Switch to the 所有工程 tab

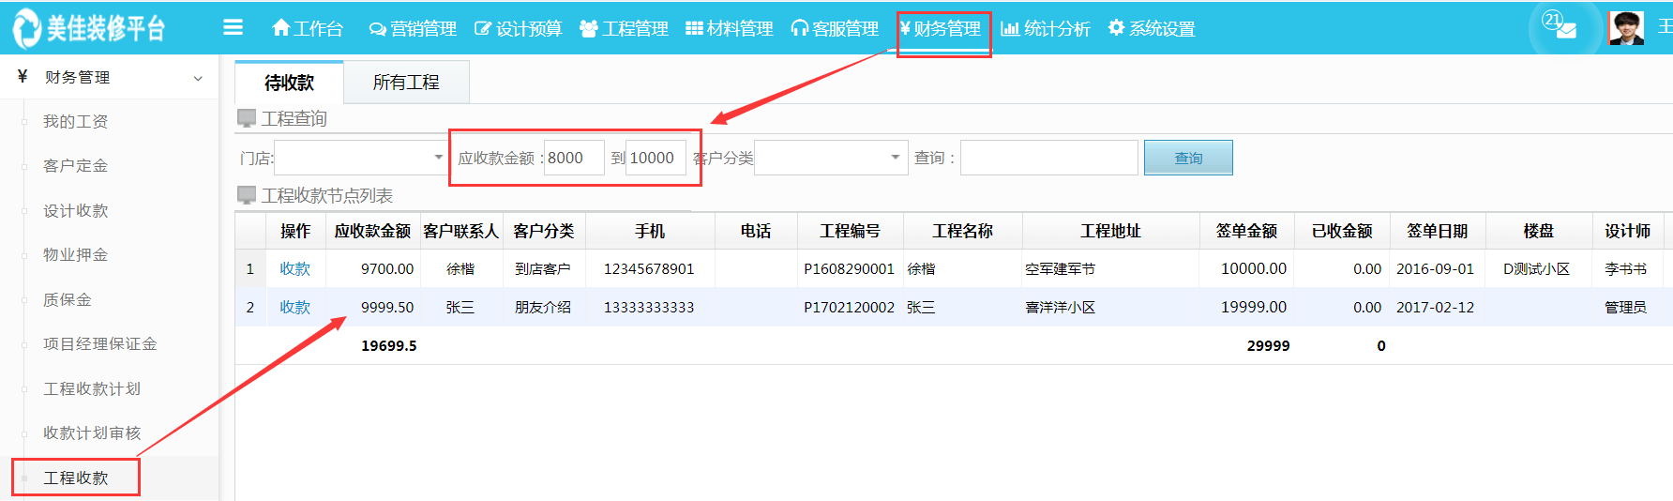pos(406,83)
